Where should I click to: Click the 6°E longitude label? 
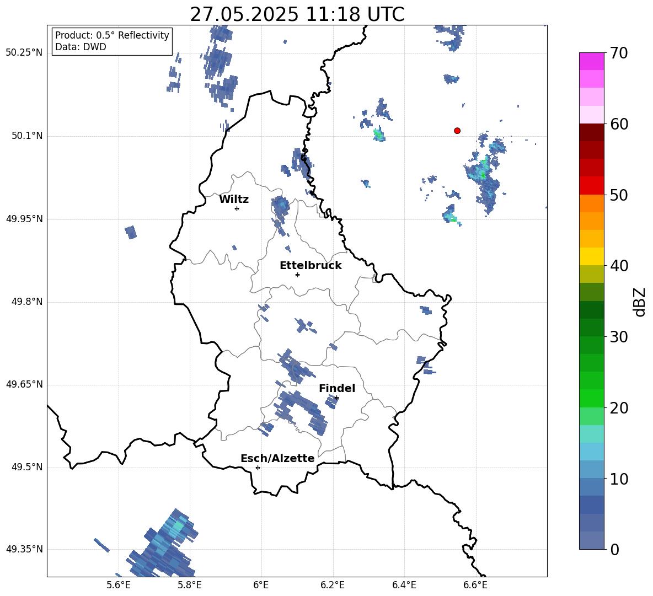point(261,585)
